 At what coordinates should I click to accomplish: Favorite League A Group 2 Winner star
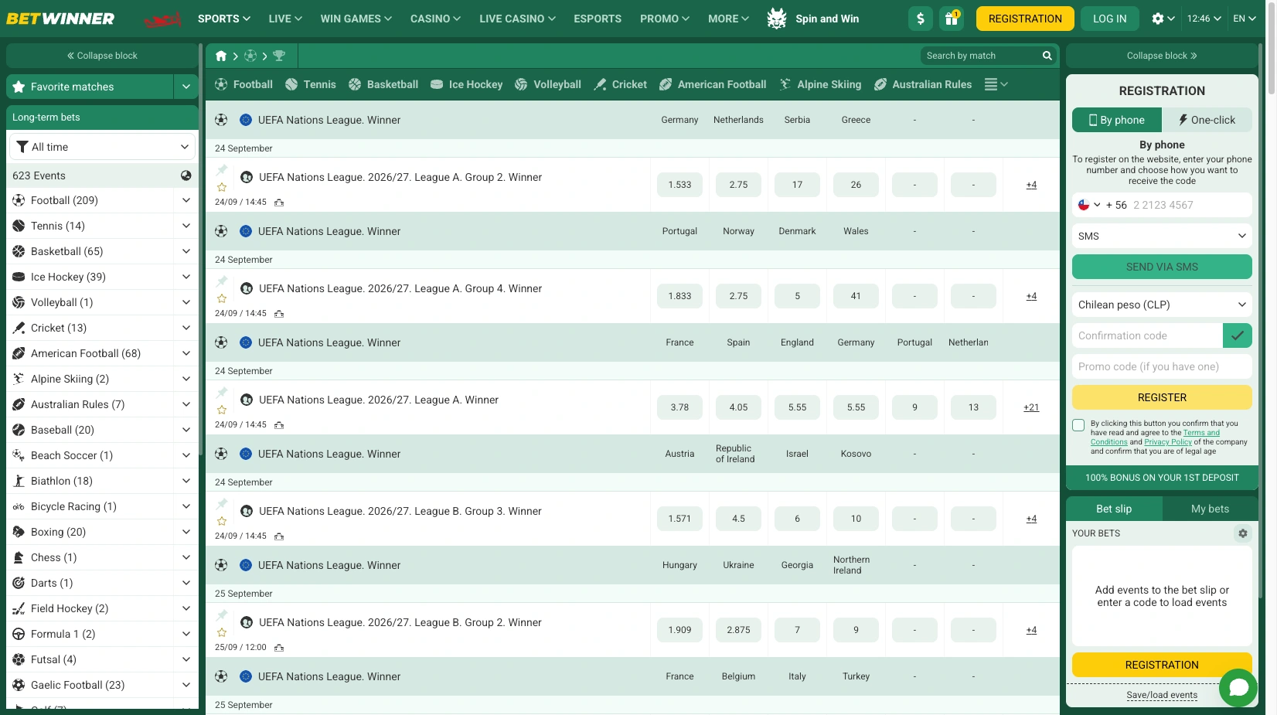pos(222,187)
